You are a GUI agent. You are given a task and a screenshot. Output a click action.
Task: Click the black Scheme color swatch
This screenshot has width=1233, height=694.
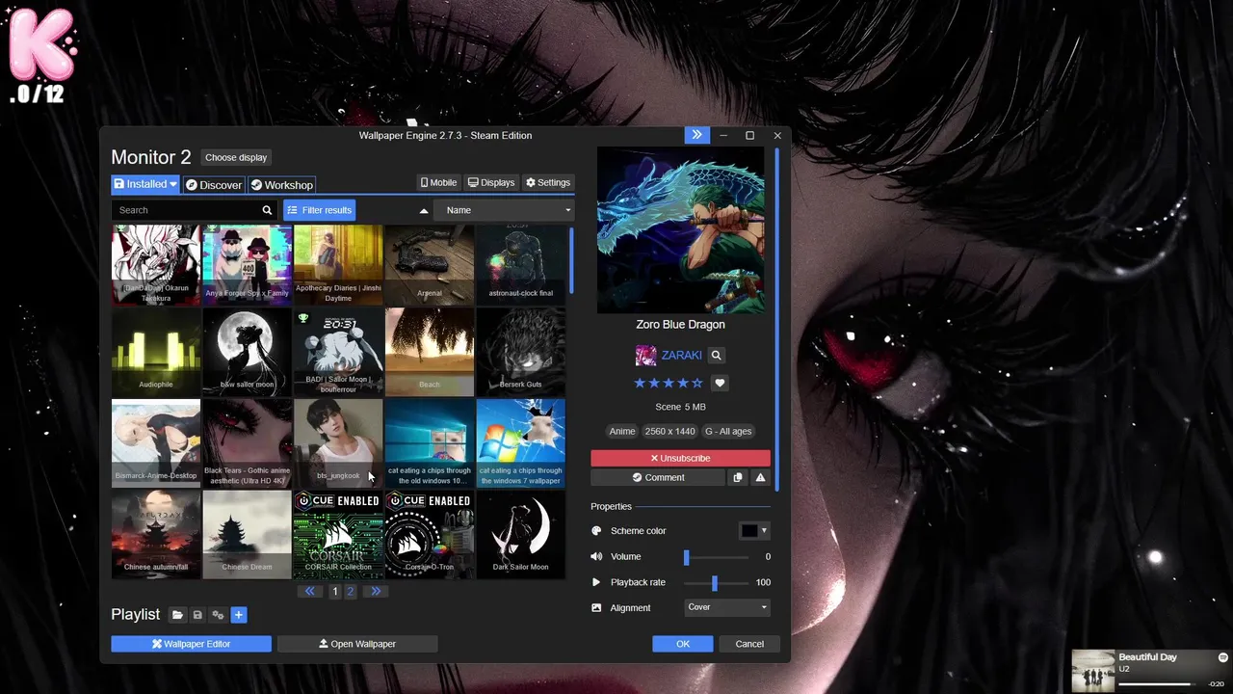point(749,531)
